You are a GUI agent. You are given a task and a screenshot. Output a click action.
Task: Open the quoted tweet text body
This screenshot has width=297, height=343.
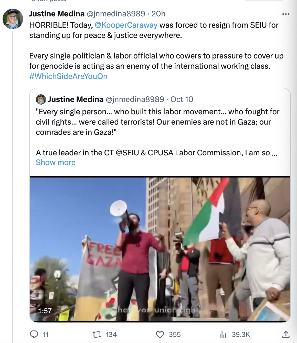pyautogui.click(x=157, y=132)
